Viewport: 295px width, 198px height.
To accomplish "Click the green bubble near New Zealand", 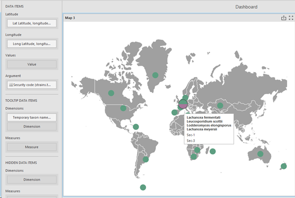I will pyautogui.click(x=284, y=166).
